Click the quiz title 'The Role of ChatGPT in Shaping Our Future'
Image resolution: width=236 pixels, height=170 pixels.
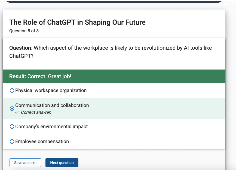[77, 22]
